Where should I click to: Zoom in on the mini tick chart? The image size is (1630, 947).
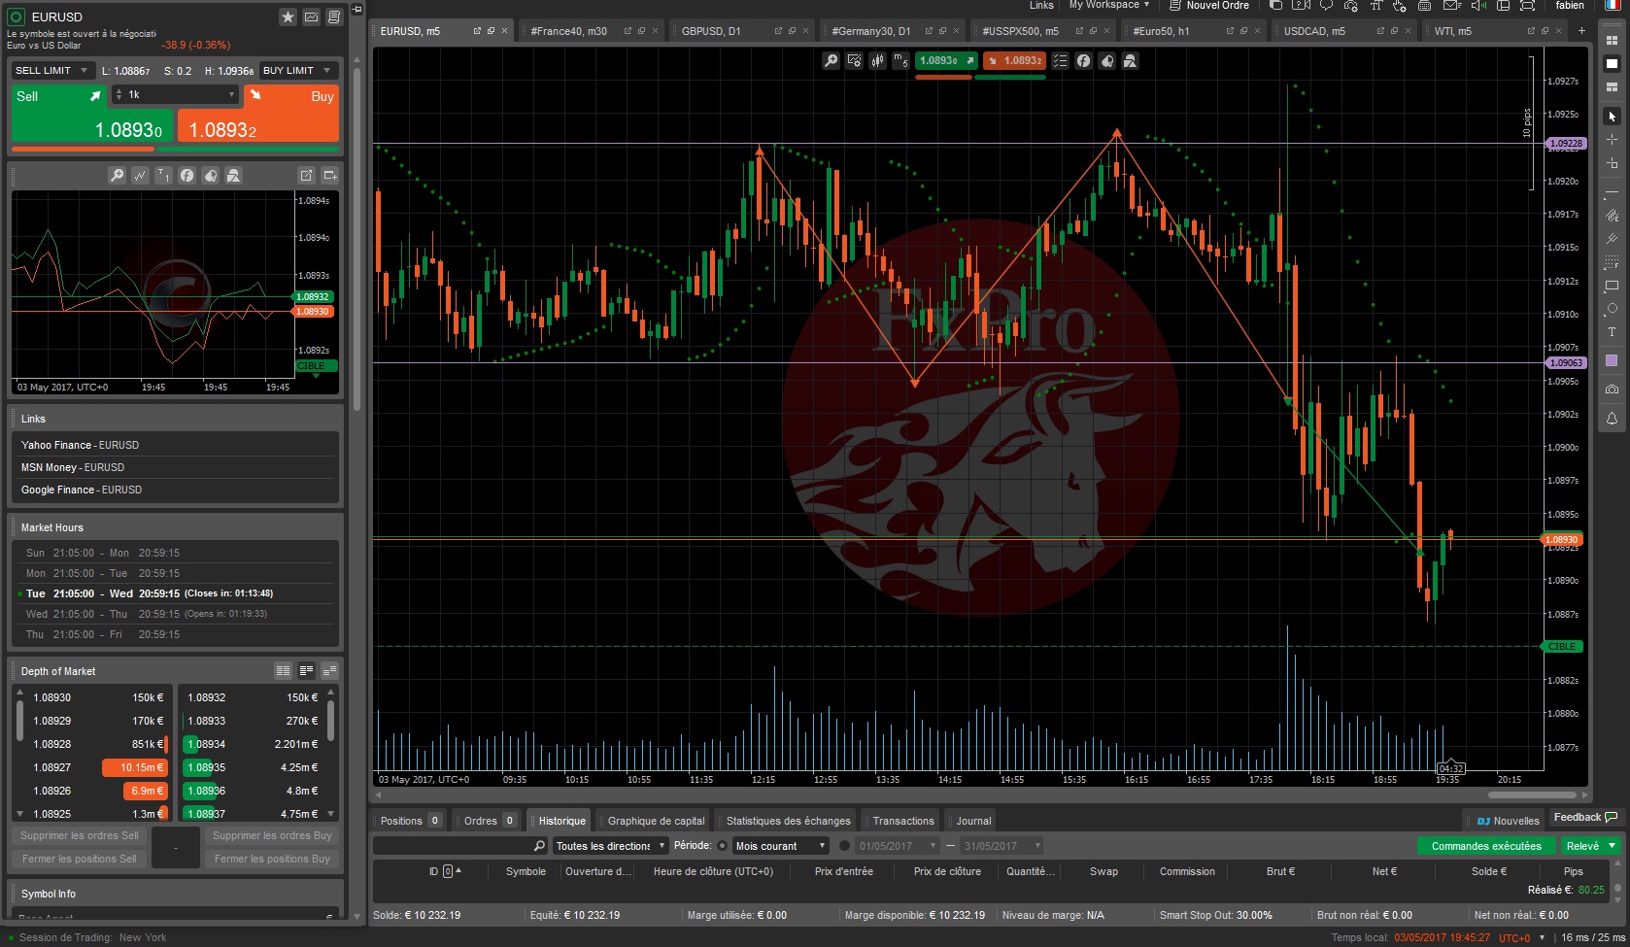pos(117,175)
